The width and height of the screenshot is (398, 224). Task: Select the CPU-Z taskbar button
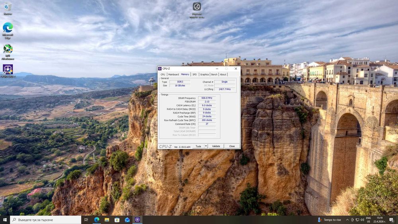[137, 220]
